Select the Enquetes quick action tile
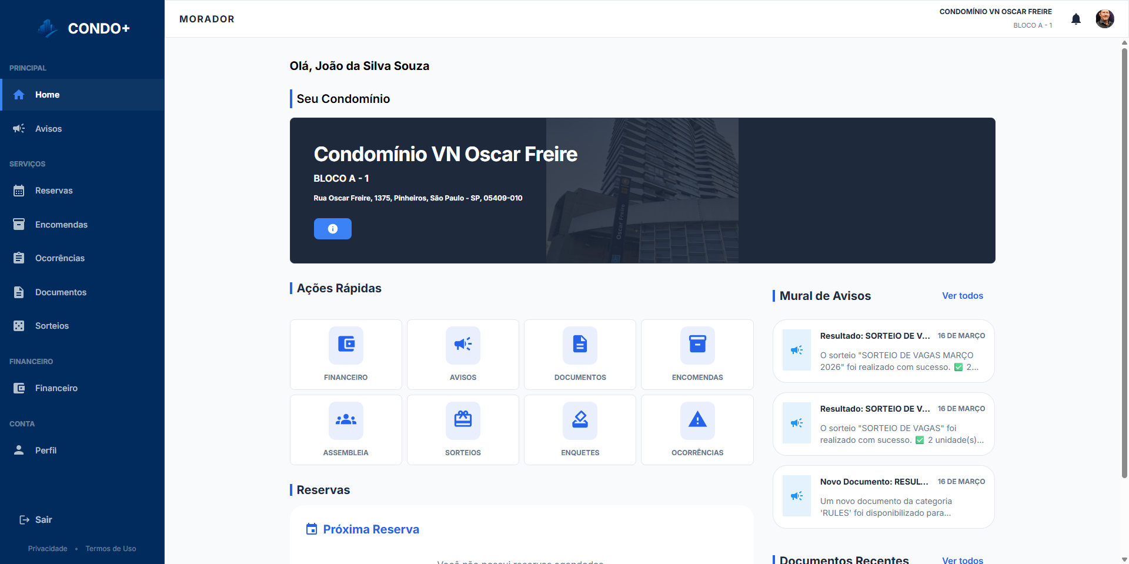Viewport: 1129px width, 564px height. pos(580,430)
